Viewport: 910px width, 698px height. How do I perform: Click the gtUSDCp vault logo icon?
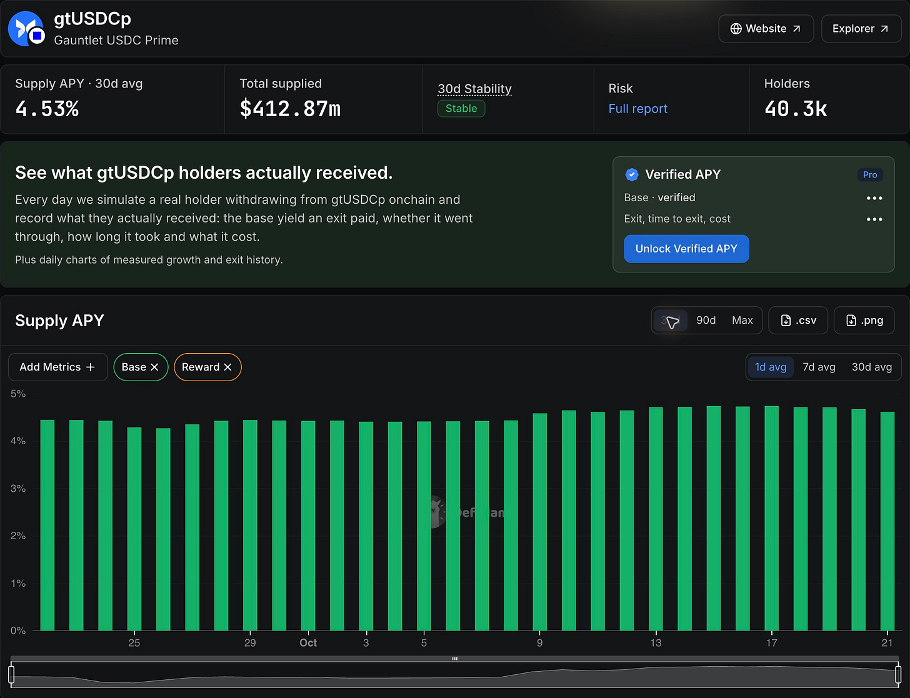[26, 29]
